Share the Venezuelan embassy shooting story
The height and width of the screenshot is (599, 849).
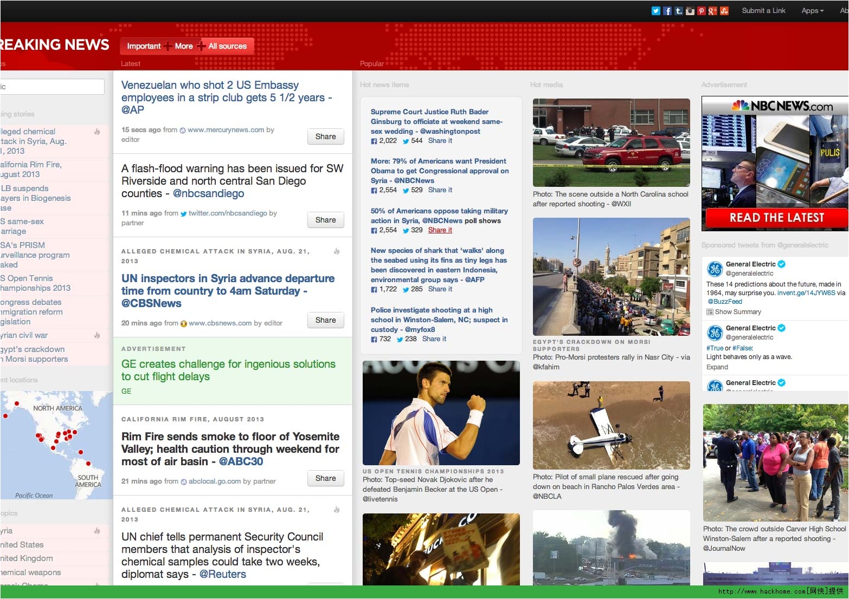(x=325, y=136)
